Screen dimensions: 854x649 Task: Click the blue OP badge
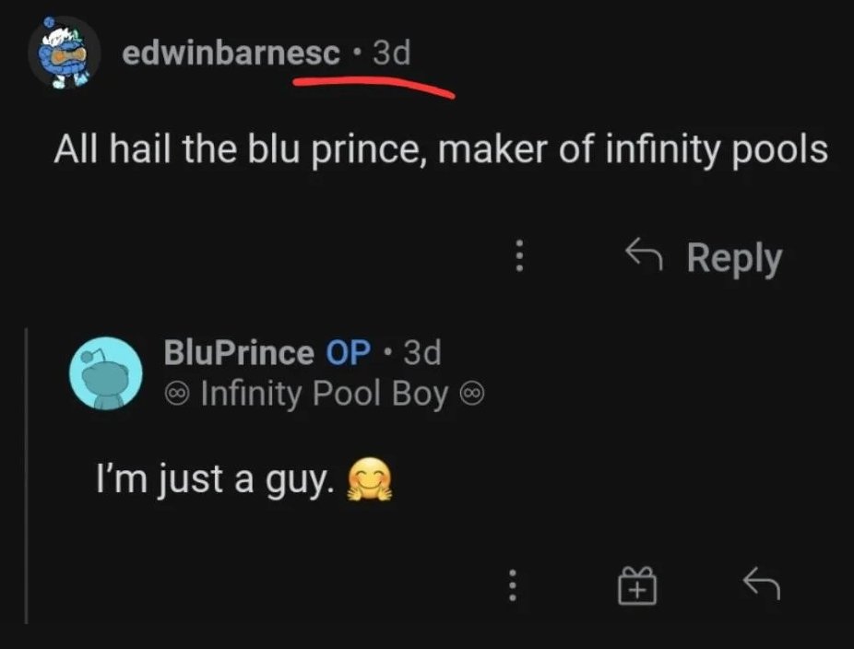click(x=349, y=351)
